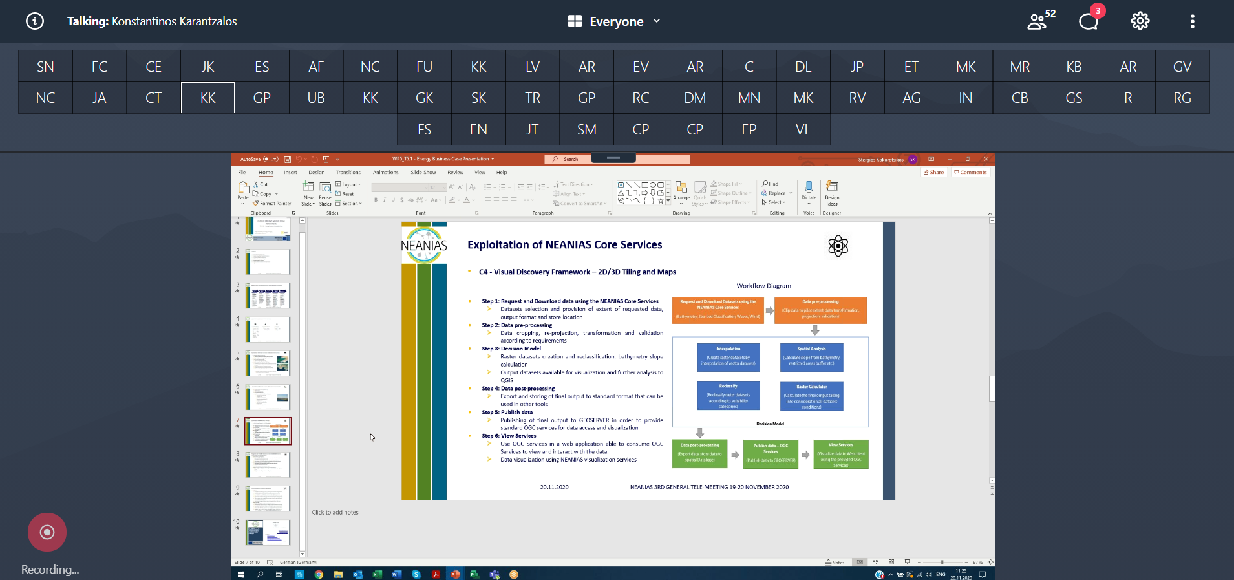This screenshot has height=580, width=1234.
Task: Collapse the ribbon with the chevron
Action: 990,213
